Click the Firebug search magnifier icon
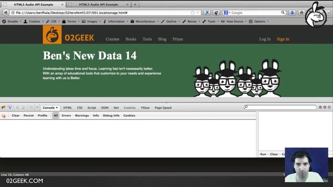 (246, 107)
